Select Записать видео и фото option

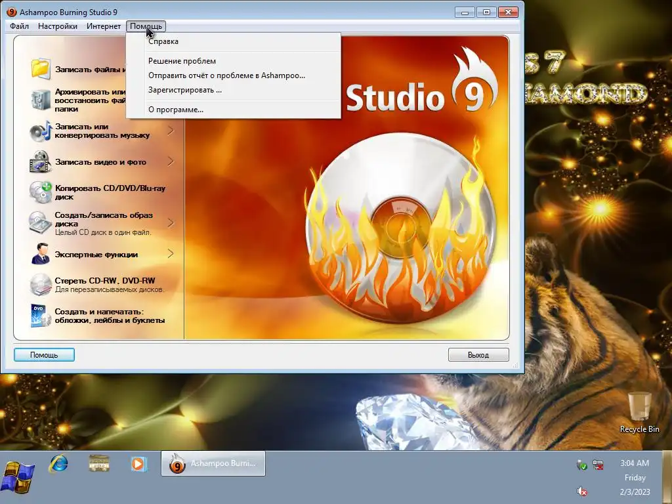coord(100,162)
